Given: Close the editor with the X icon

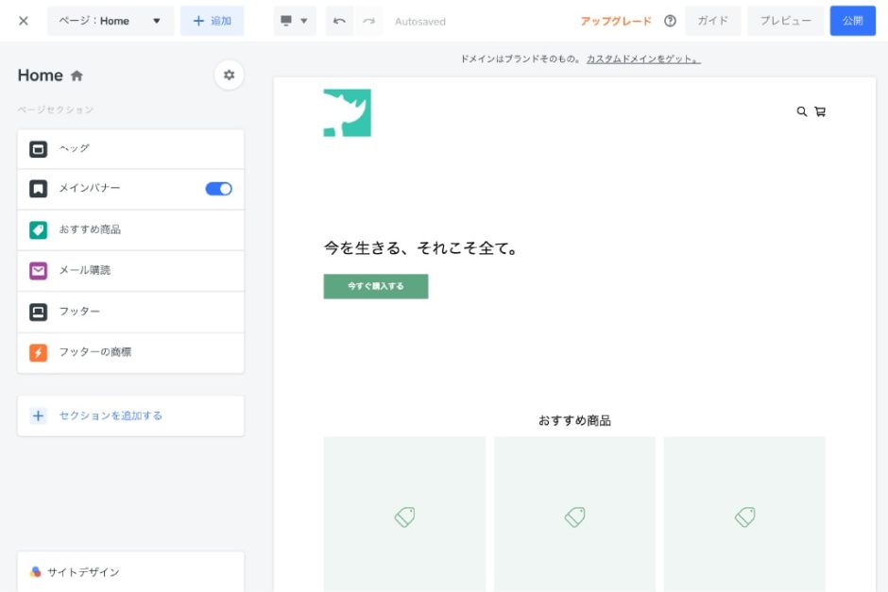Looking at the screenshot, I should 24,21.
